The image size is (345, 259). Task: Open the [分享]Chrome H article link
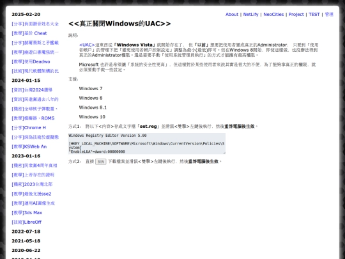29,128
